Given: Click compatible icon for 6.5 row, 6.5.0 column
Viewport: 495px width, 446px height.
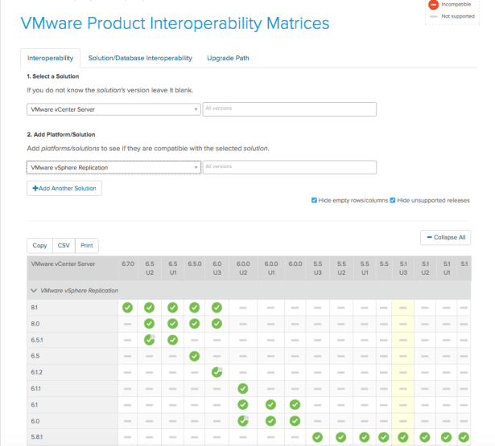Looking at the screenshot, I should [194, 356].
